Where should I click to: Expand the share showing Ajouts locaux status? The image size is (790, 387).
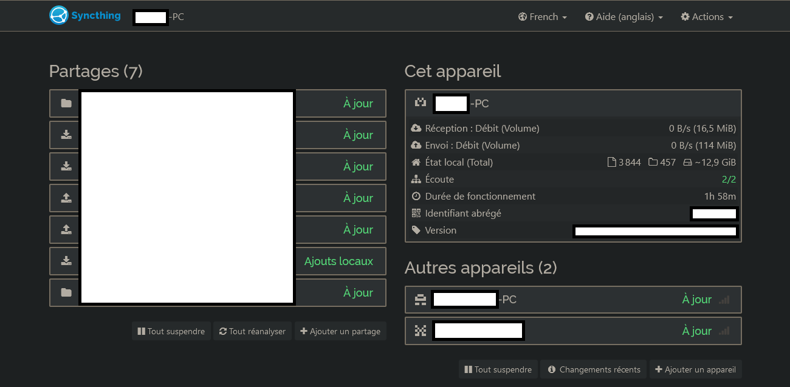click(338, 261)
